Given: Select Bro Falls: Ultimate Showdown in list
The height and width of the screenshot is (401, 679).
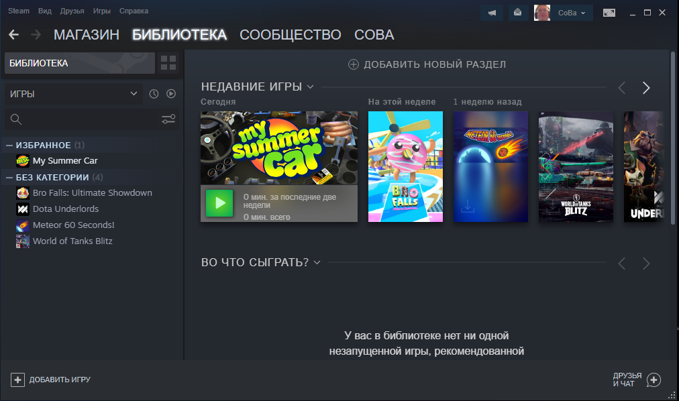Looking at the screenshot, I should [92, 193].
